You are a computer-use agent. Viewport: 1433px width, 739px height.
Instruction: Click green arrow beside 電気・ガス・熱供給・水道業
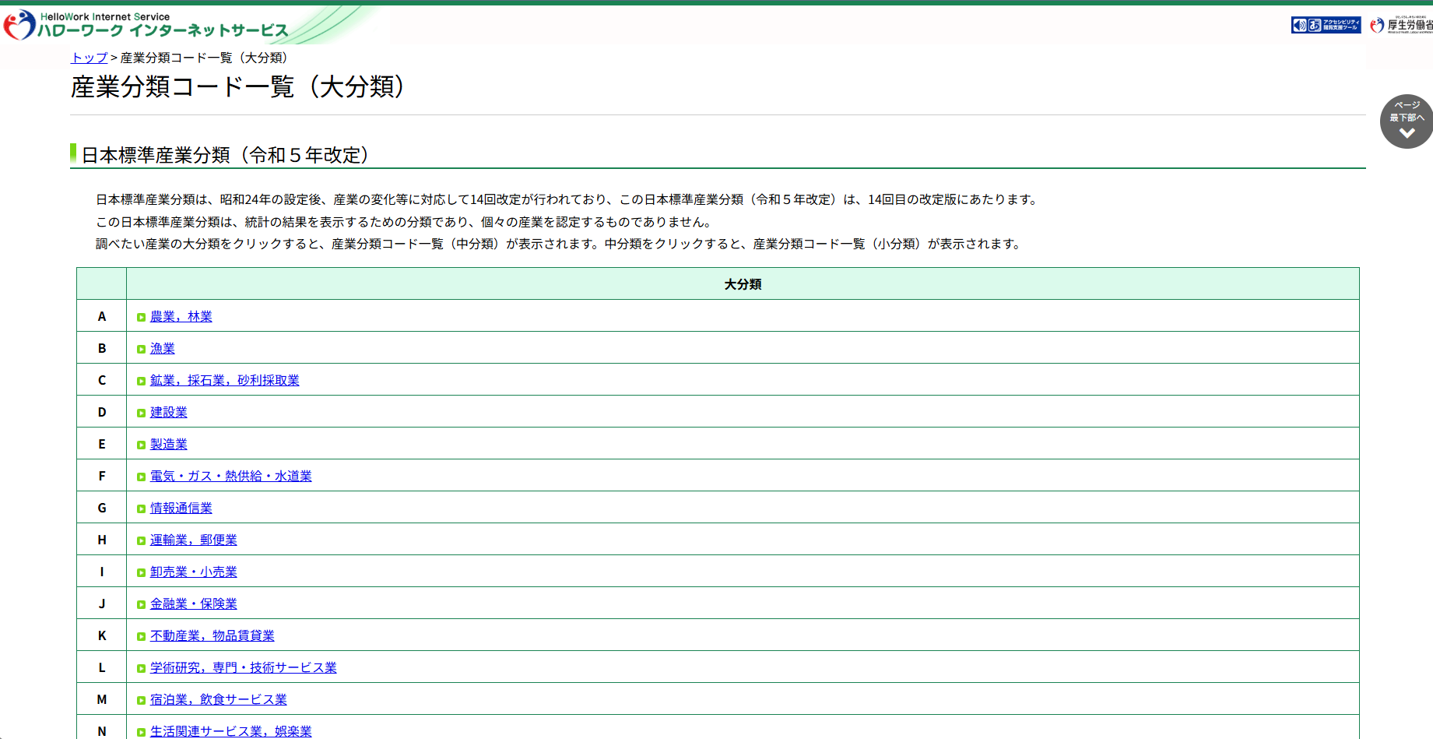point(141,477)
